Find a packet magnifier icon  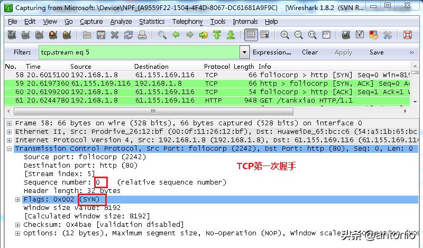[x=162, y=35]
